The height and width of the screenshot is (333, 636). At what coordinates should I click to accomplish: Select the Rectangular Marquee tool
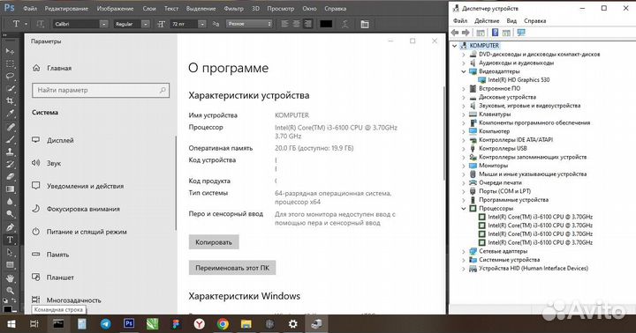10,64
